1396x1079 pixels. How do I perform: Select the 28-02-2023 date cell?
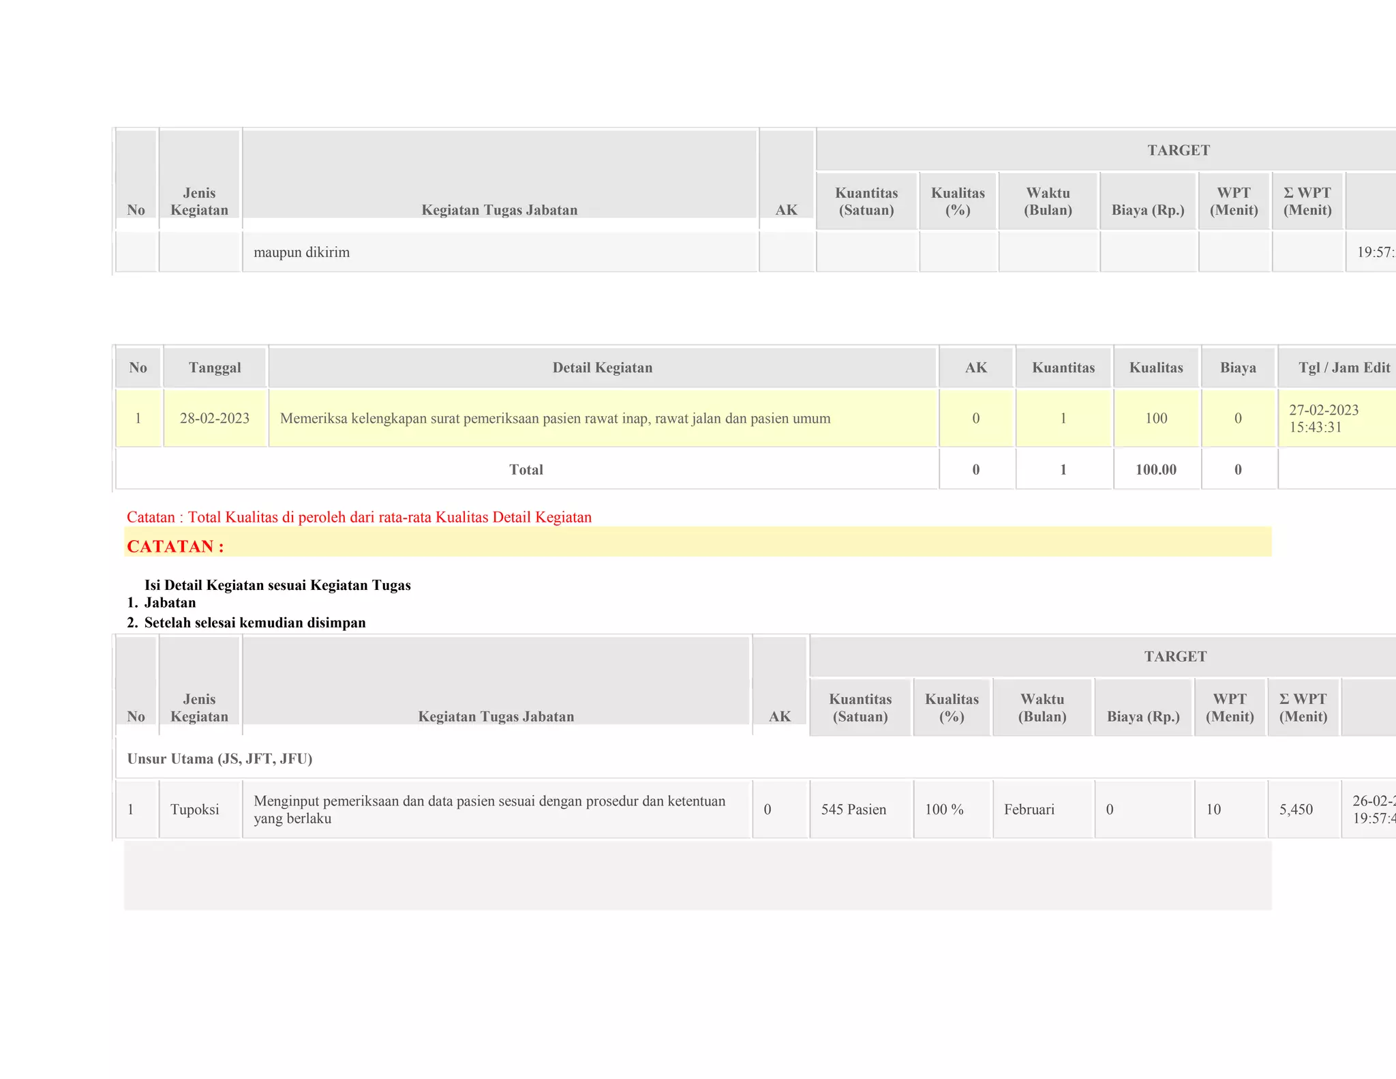pyautogui.click(x=215, y=418)
